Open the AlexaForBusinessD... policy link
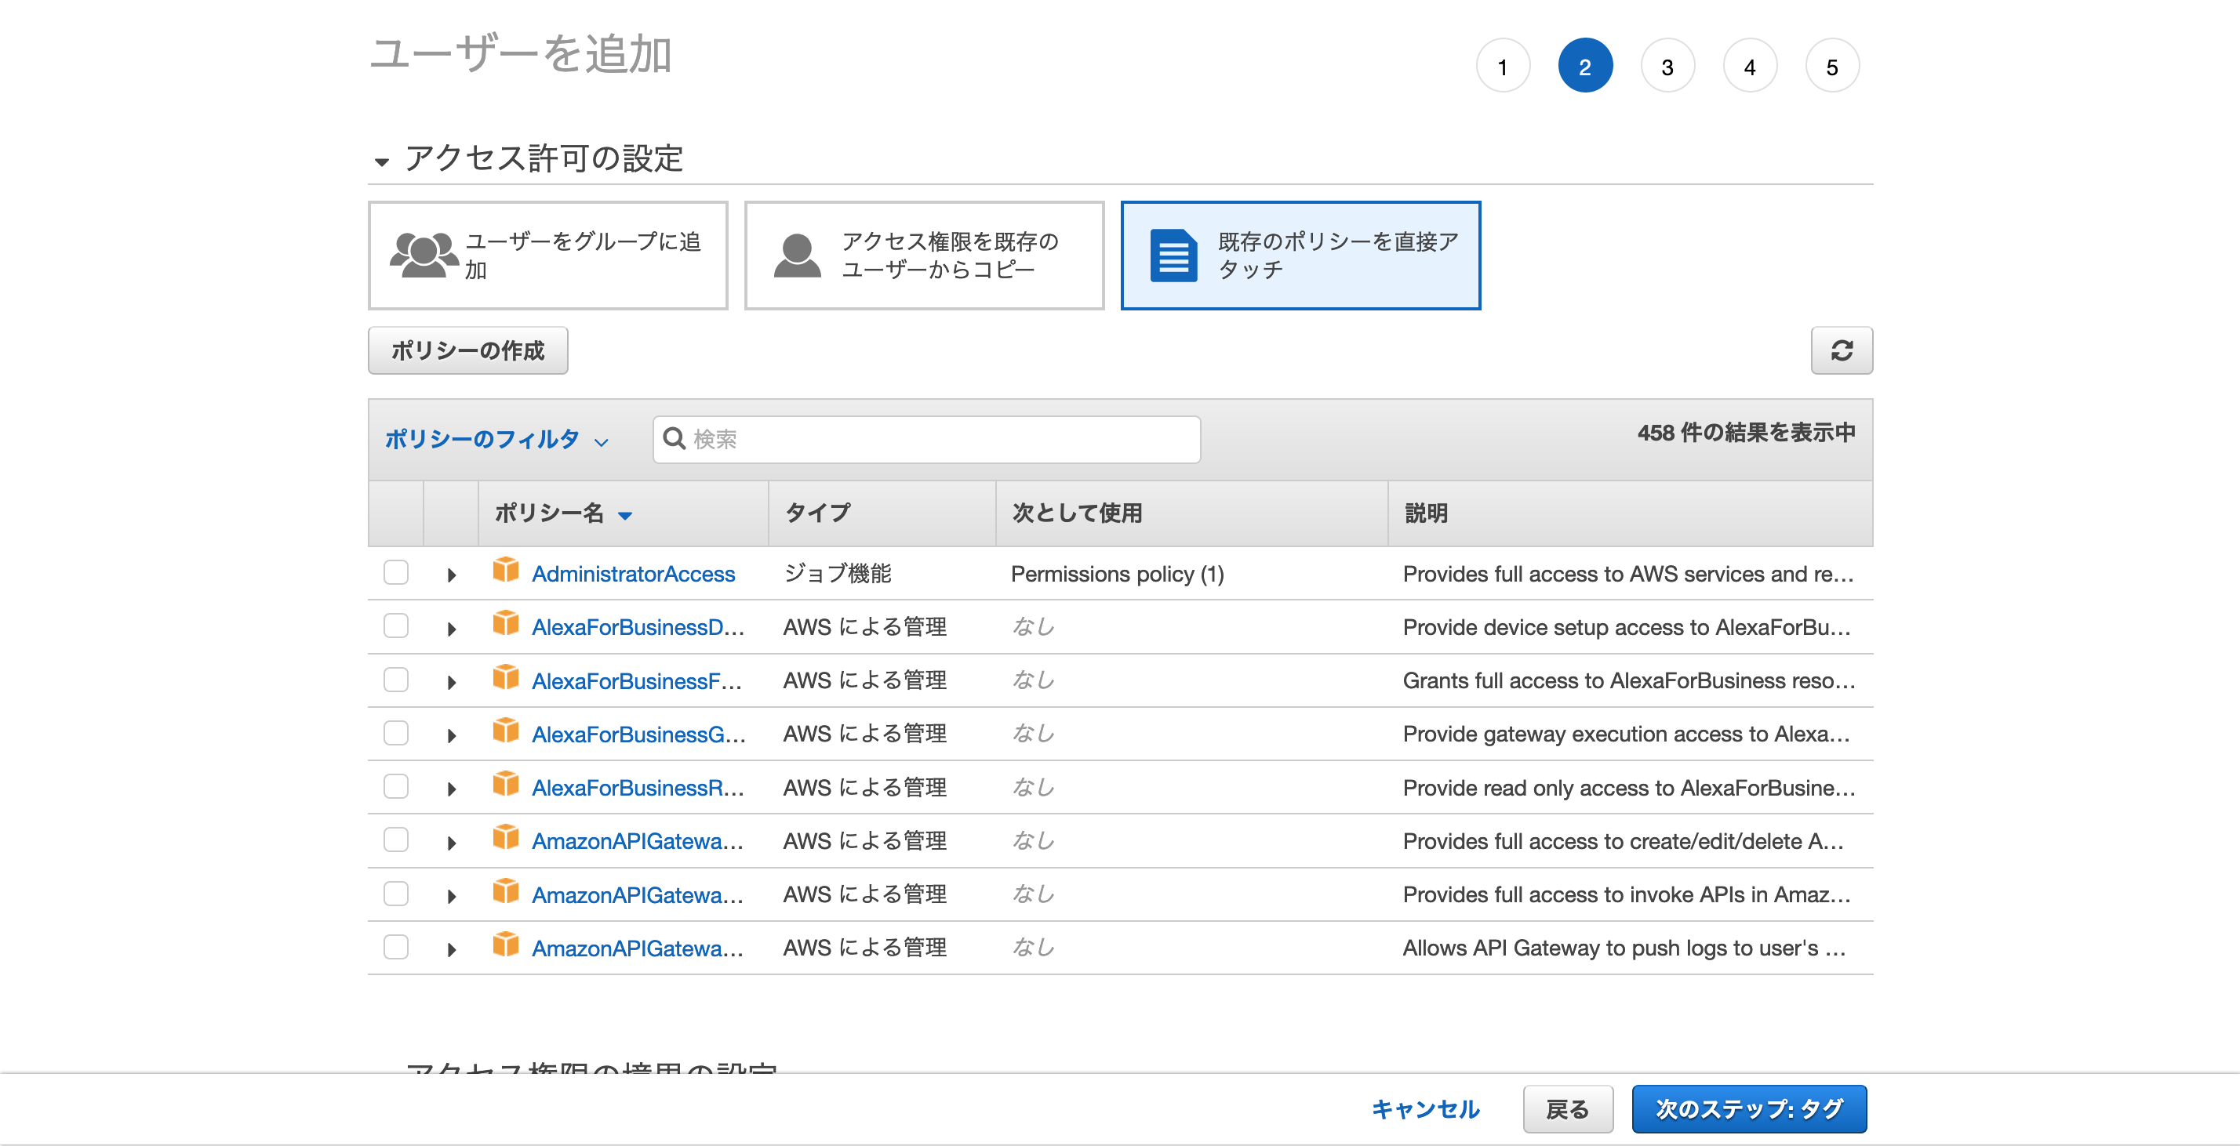This screenshot has width=2240, height=1146. (638, 626)
